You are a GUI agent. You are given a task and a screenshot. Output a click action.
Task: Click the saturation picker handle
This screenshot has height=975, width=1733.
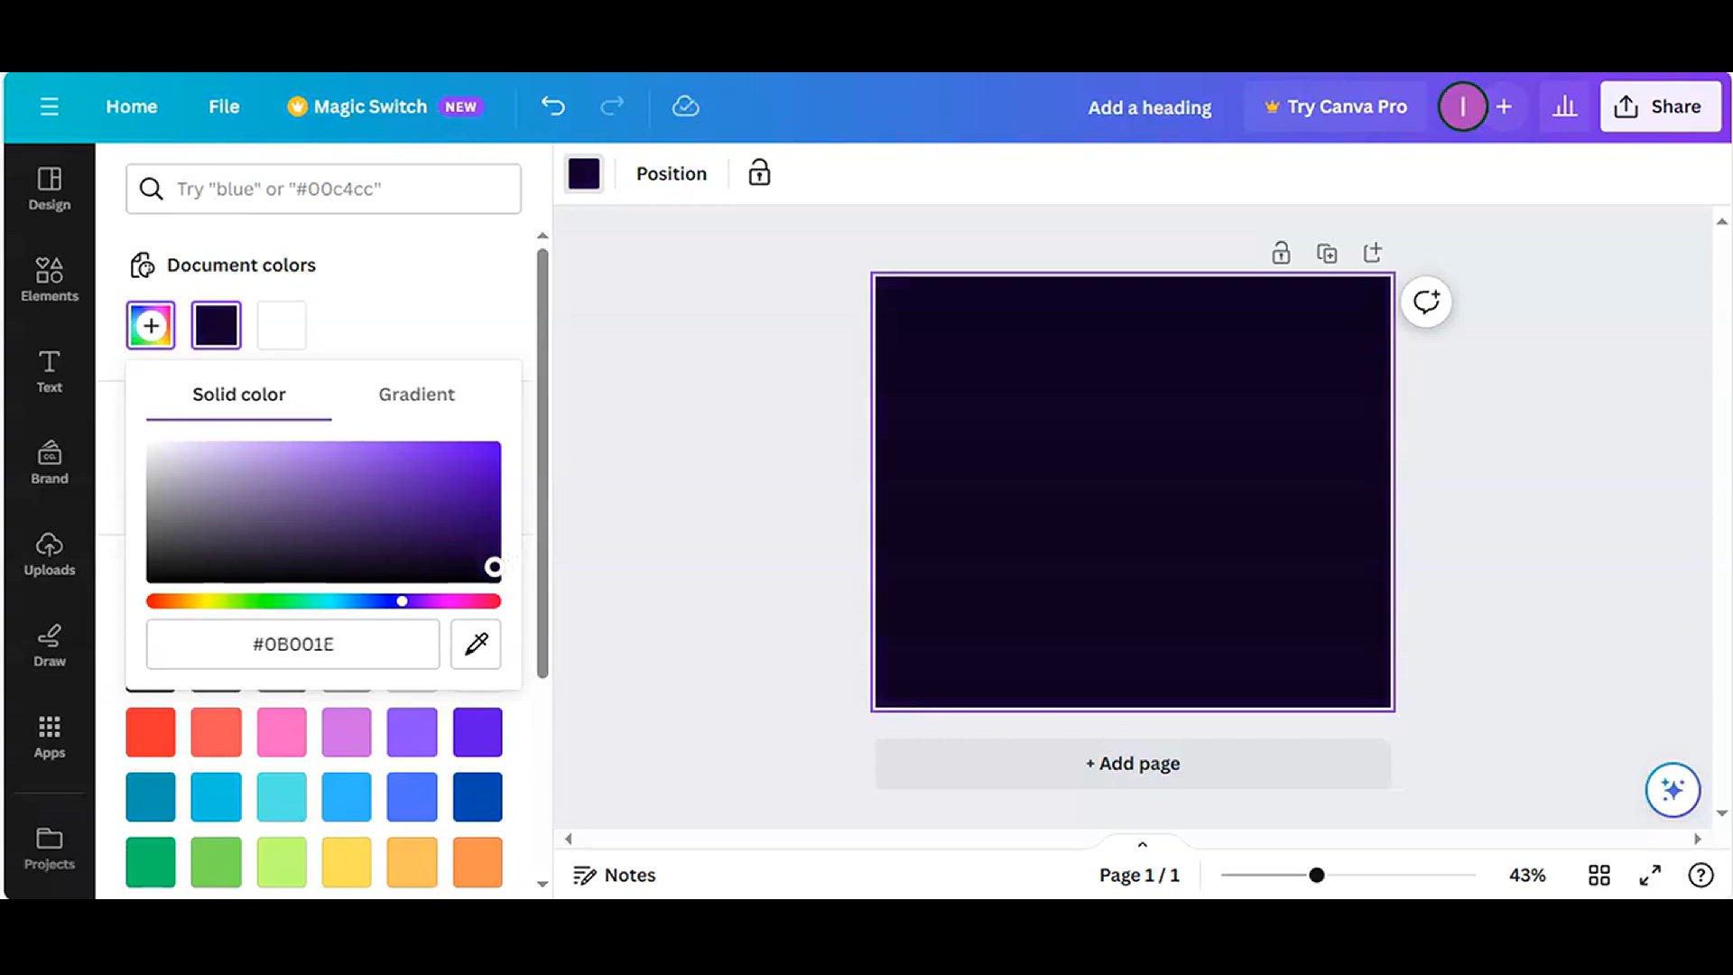pyautogui.click(x=494, y=567)
